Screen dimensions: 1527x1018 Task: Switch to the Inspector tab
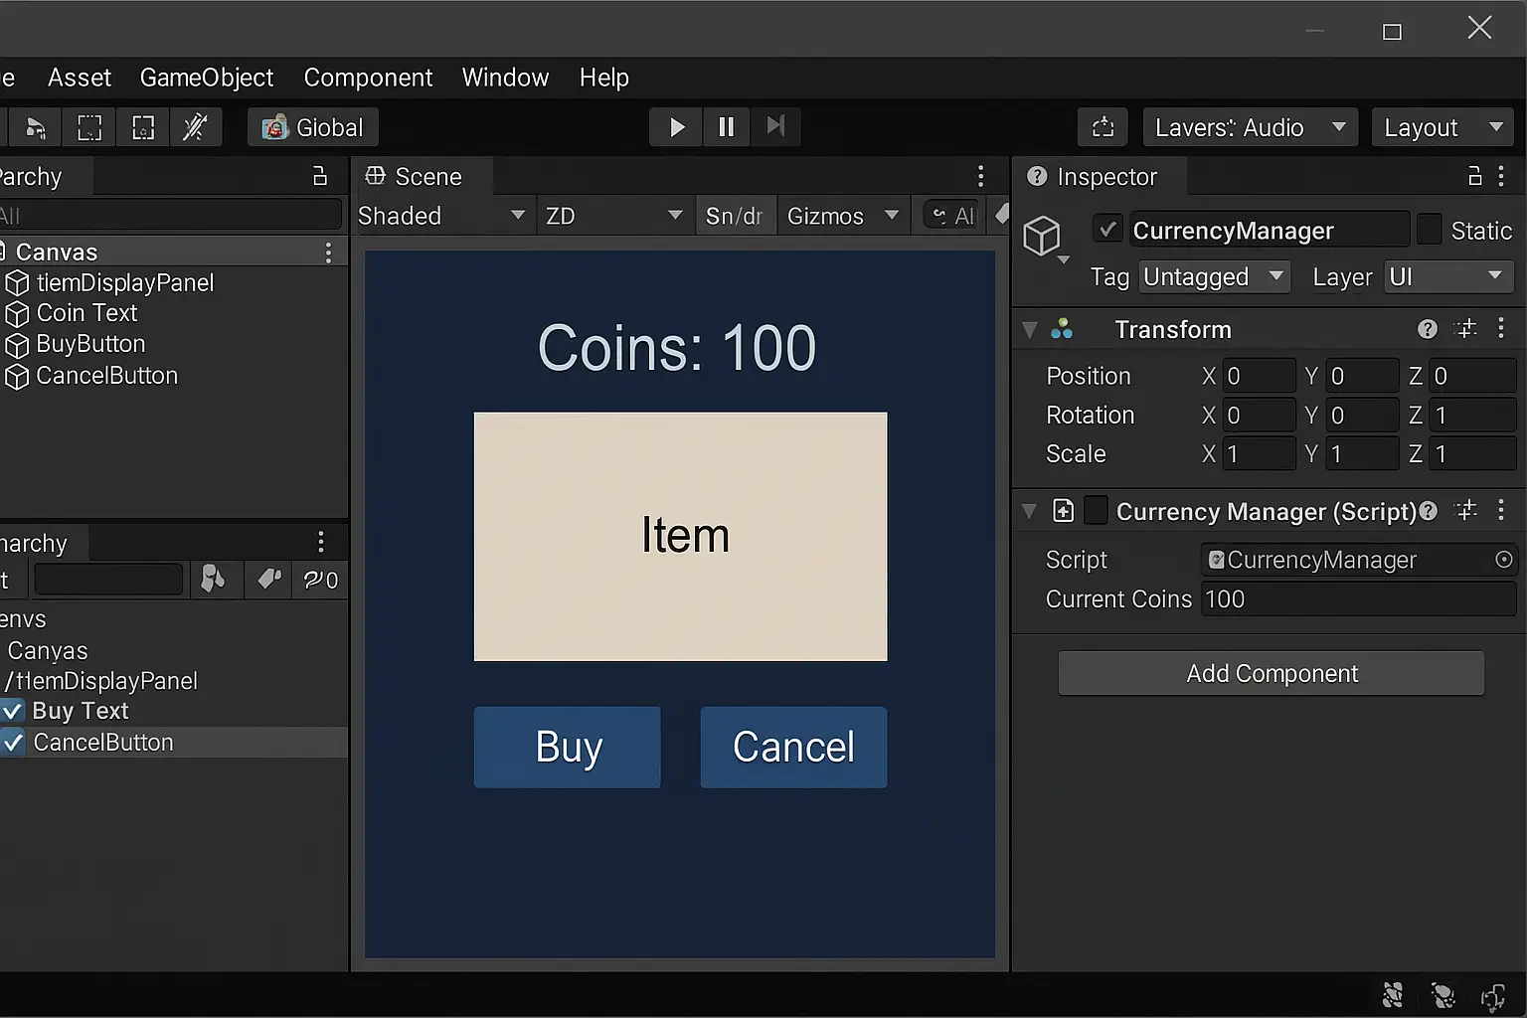1100,176
